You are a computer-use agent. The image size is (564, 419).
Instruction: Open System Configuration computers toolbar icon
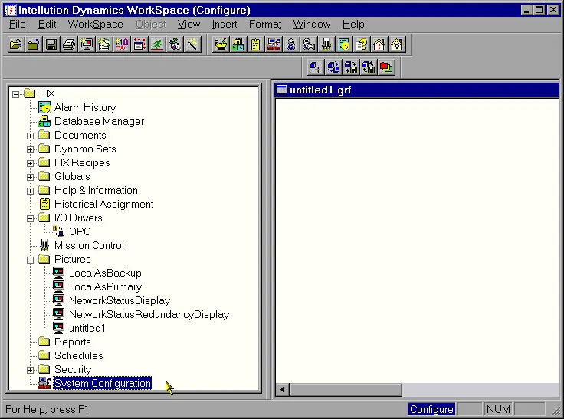point(274,44)
